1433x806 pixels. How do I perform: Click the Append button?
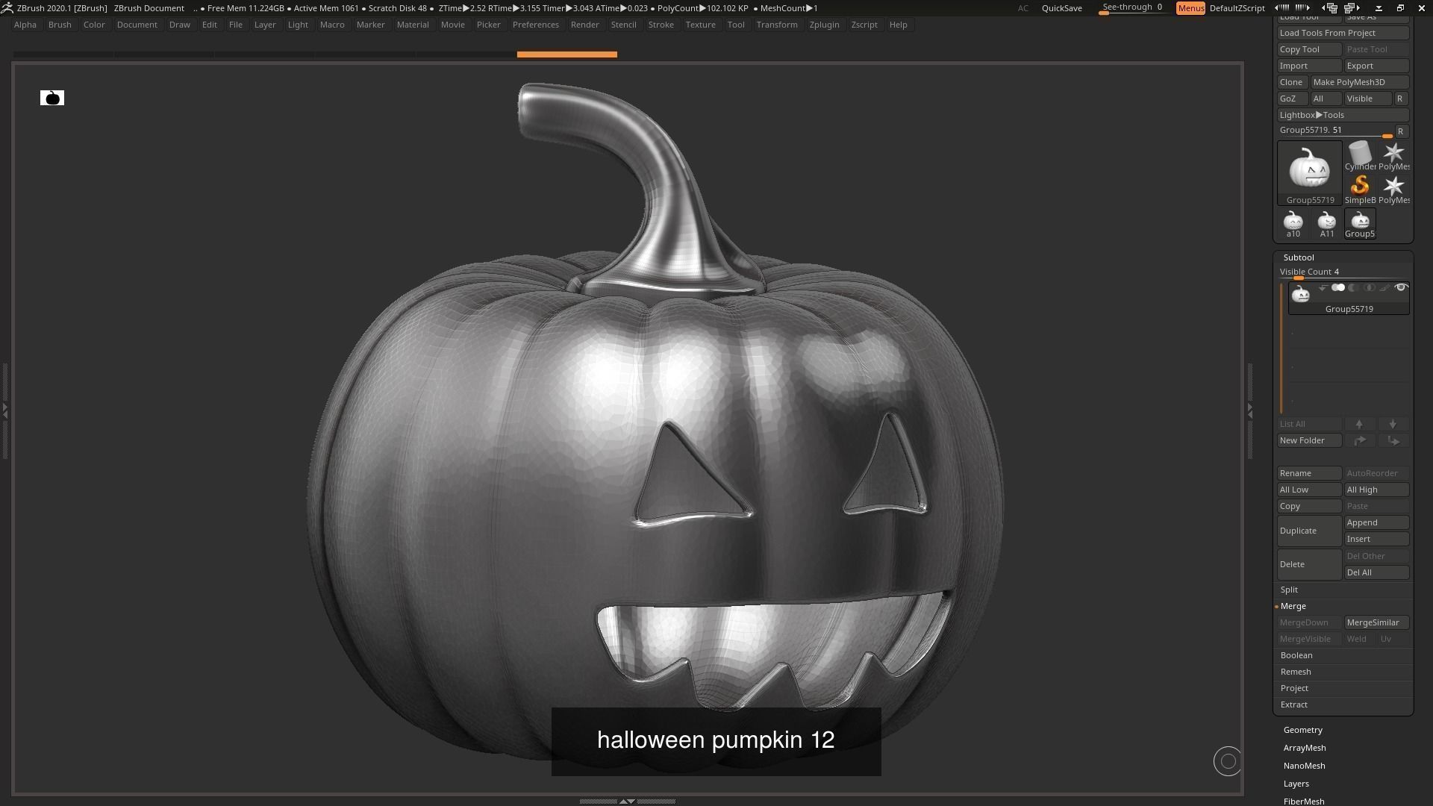tap(1376, 522)
